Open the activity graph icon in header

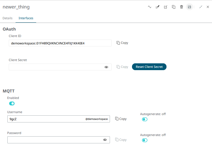(x=150, y=7)
